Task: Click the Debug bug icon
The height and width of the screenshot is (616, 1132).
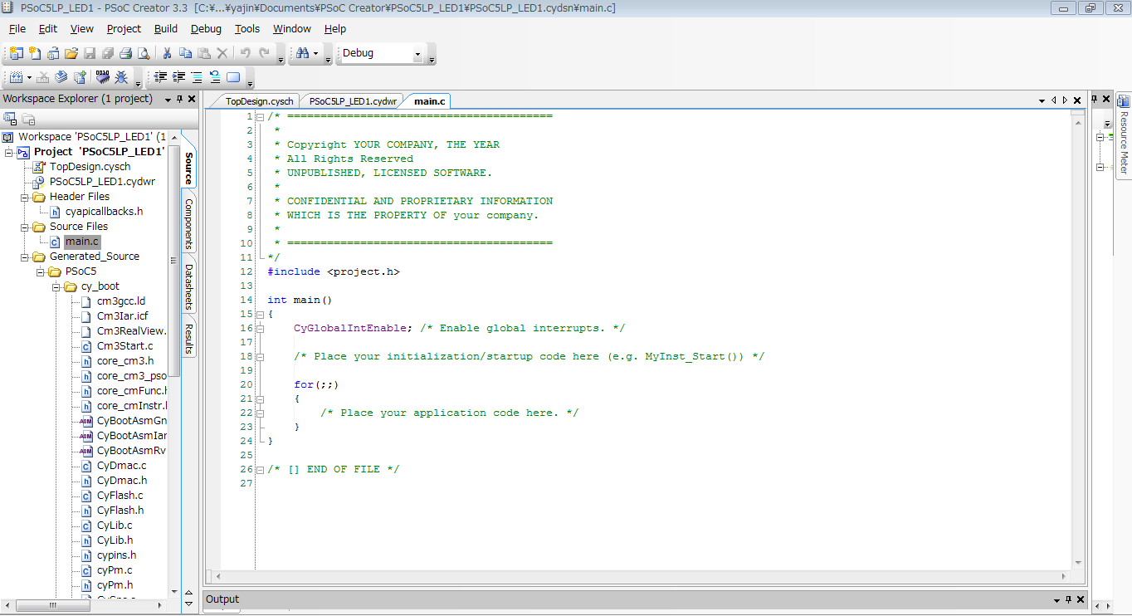Action: pos(121,77)
